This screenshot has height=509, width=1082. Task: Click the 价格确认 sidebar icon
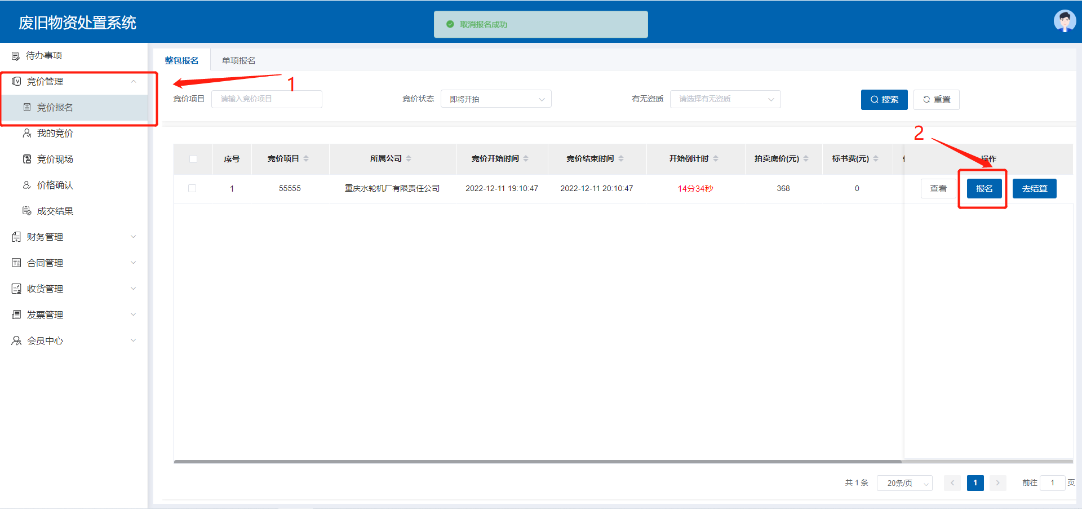point(26,185)
